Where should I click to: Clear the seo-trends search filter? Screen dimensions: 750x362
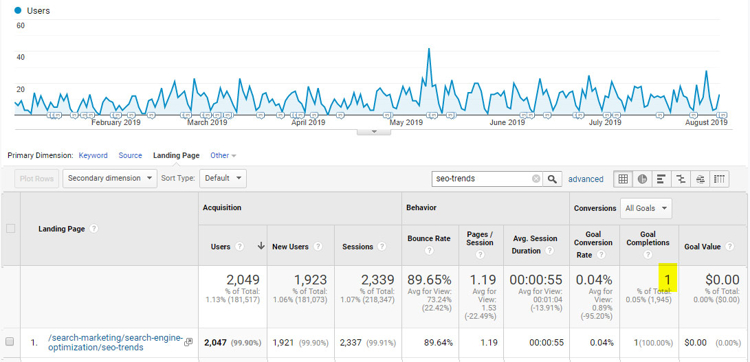pos(536,179)
